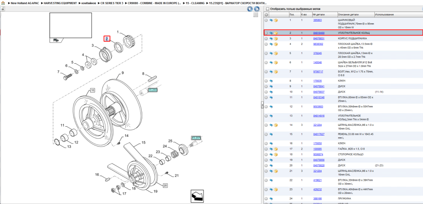Click add circle icon for row 11
The image size is (423, 204).
point(266,97)
